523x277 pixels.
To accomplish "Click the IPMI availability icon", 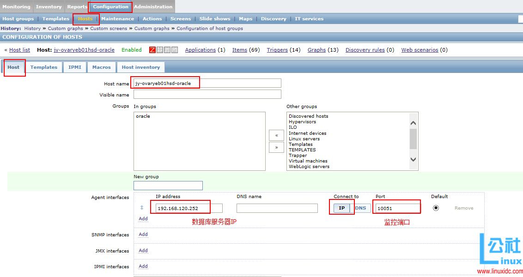I will tap(175, 50).
